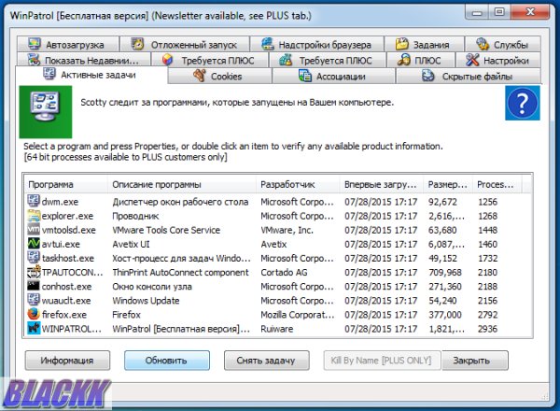Open the Задания tab
This screenshot has width=560, height=411.
[x=424, y=44]
